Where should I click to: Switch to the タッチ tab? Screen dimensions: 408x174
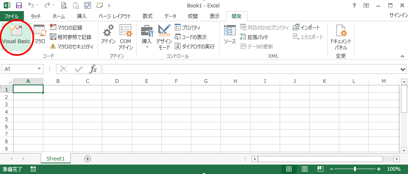click(x=36, y=16)
